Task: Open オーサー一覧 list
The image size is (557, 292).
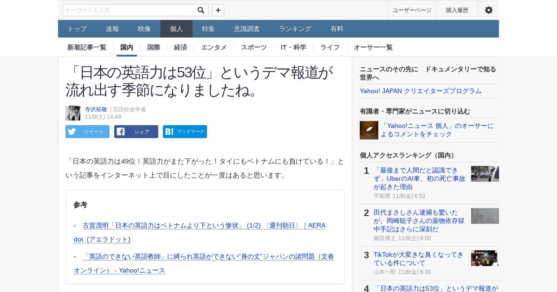Action: tap(373, 47)
